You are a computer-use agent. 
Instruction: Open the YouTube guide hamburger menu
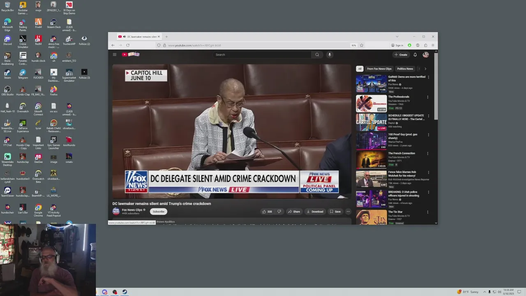click(x=115, y=55)
